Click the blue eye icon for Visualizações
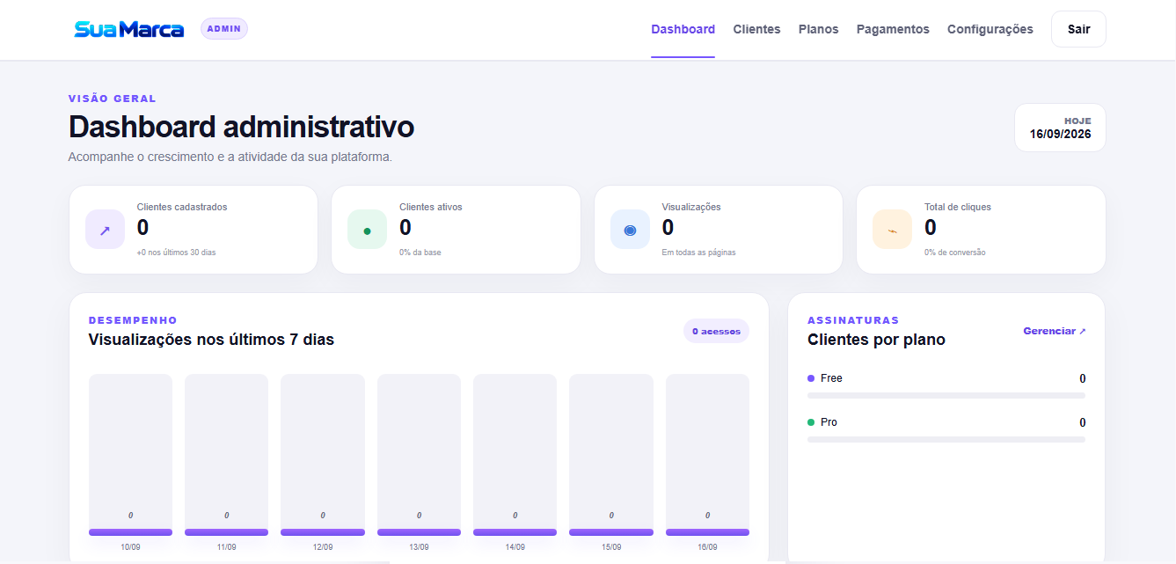 click(x=630, y=230)
